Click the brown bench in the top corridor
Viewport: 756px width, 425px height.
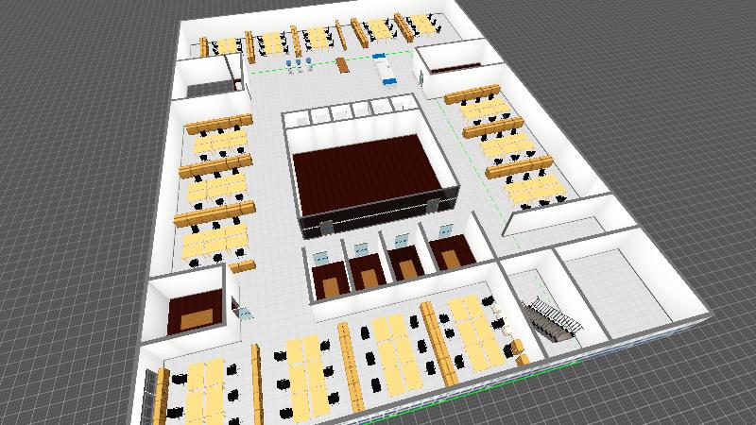[x=342, y=65]
